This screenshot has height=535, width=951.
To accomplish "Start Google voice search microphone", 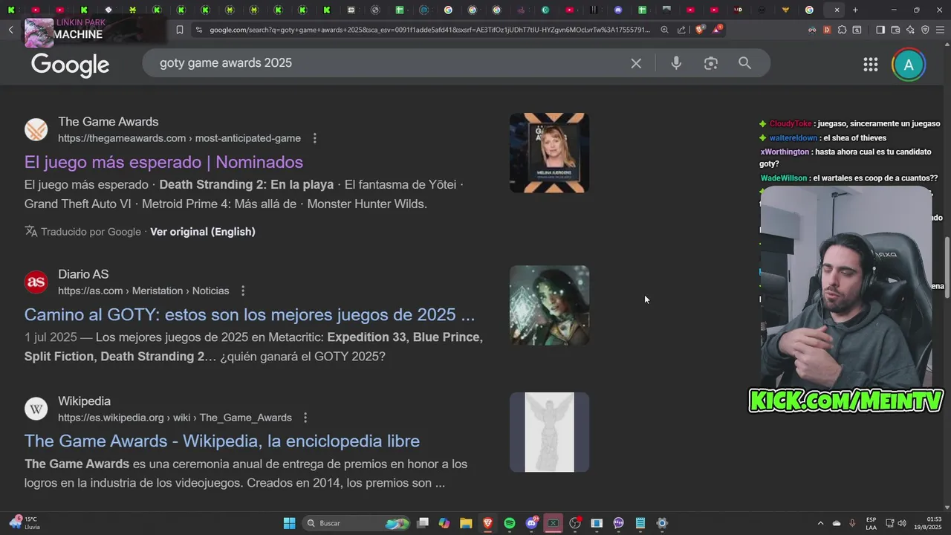I will click(676, 63).
